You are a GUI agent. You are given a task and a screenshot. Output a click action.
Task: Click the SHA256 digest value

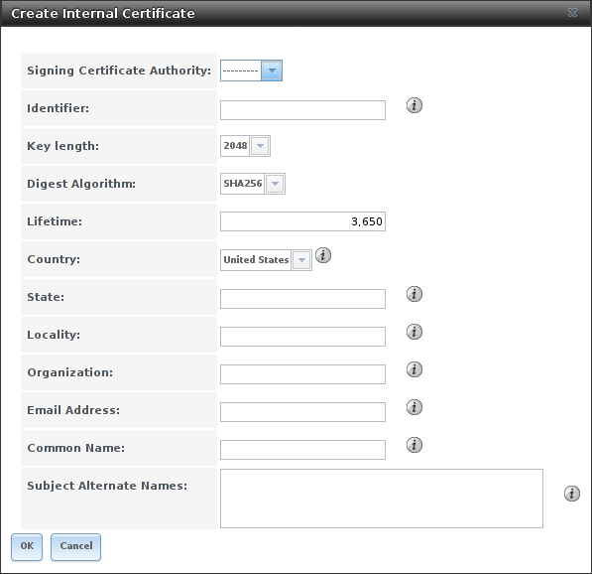[242, 184]
